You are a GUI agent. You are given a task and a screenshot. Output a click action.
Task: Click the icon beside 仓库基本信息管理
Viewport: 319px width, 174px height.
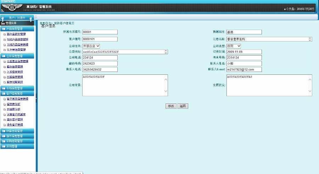point(5,61)
